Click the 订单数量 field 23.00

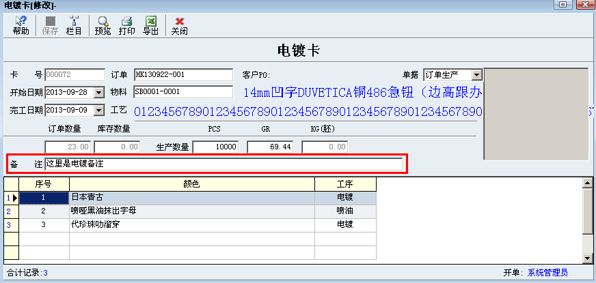pyautogui.click(x=68, y=147)
